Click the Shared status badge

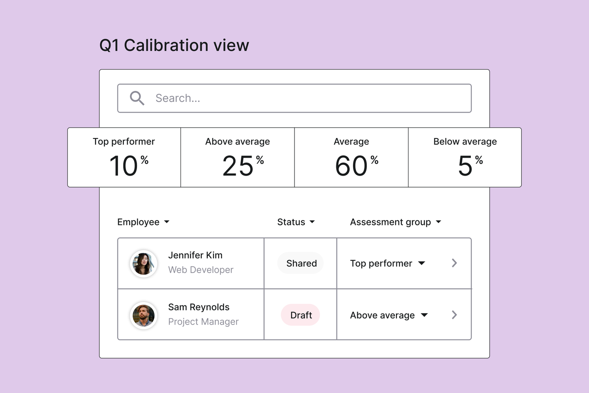pos(301,263)
